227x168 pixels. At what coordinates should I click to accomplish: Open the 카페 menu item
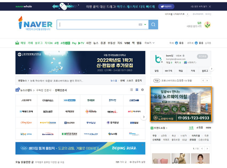[x=30, y=43]
